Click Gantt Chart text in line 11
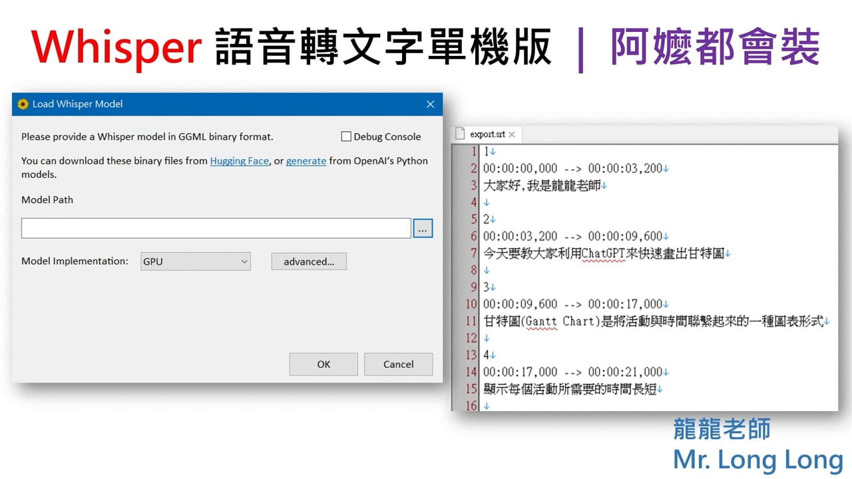Image resolution: width=852 pixels, height=479 pixels. coord(559,321)
